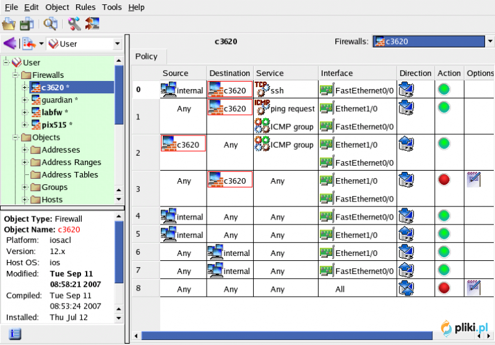This screenshot has width=495, height=345.
Task: Open the User library dropdown
Action: [84, 43]
